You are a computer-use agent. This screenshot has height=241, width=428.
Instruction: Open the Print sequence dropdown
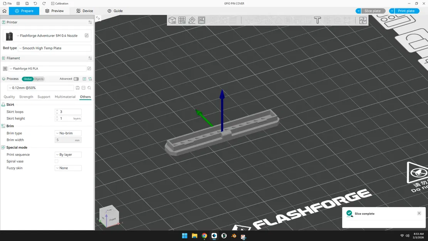click(x=68, y=155)
